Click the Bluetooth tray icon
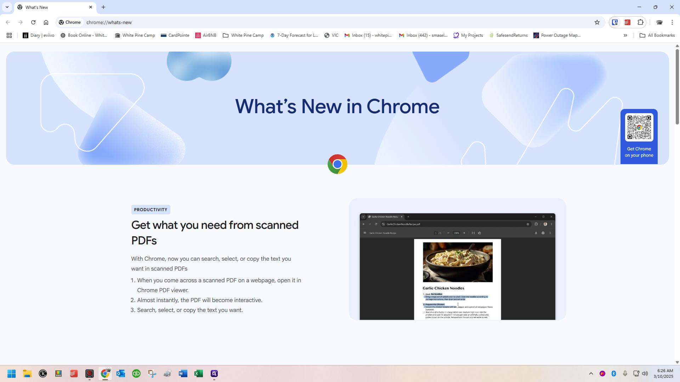This screenshot has height=382, width=680. click(x=614, y=374)
